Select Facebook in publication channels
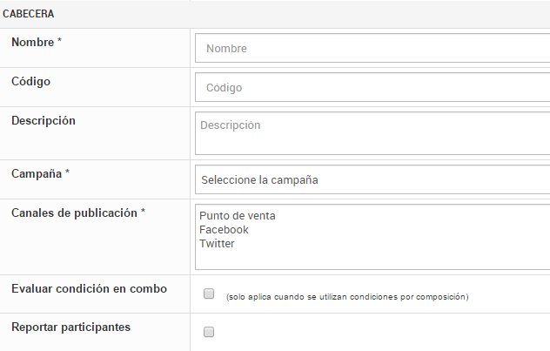The image size is (550, 351). click(224, 230)
